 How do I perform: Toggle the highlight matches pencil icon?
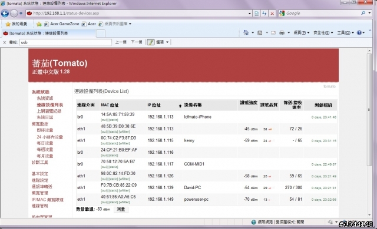point(151,42)
